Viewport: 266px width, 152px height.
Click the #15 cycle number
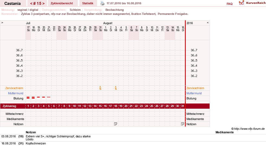point(37,4)
